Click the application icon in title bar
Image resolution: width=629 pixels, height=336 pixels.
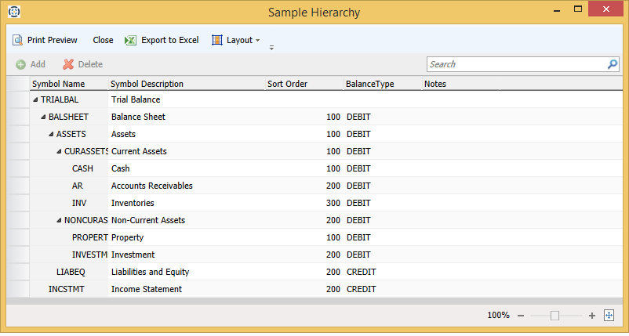point(13,12)
